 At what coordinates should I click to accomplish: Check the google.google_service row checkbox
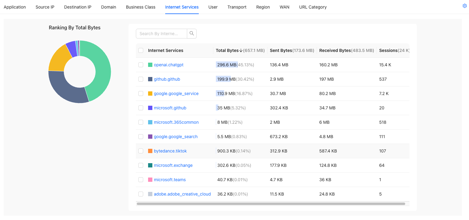click(141, 94)
